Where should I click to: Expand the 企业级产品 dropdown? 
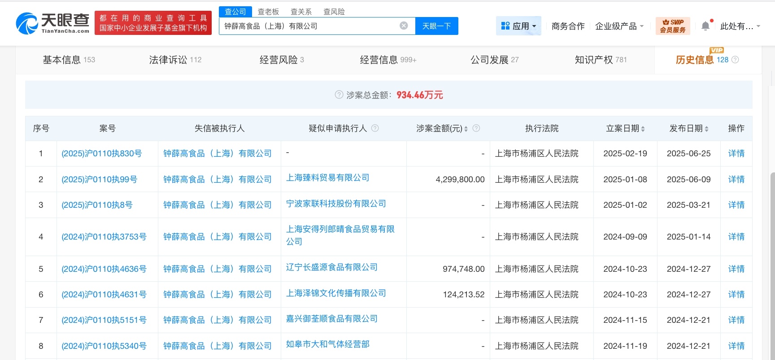coord(619,26)
